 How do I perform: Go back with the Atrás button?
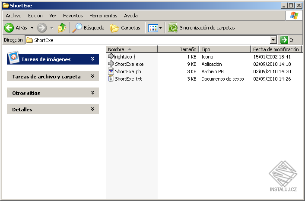point(16,28)
